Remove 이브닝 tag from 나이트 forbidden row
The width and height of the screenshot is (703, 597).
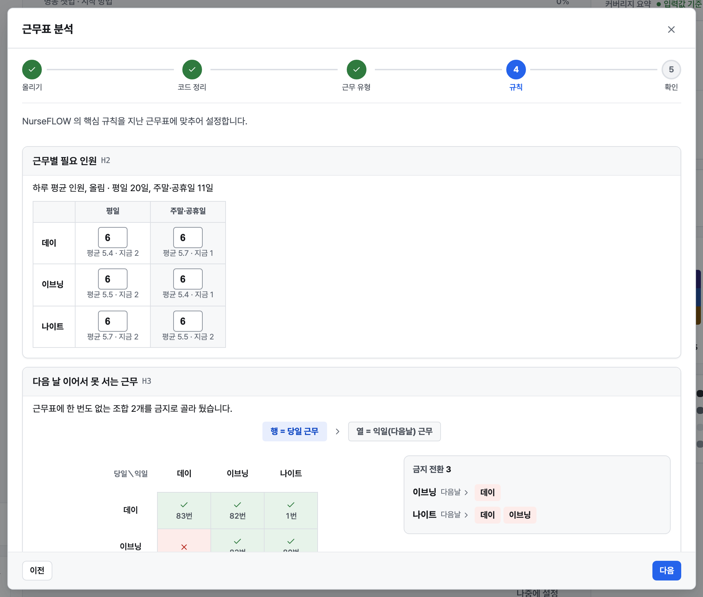(x=520, y=515)
